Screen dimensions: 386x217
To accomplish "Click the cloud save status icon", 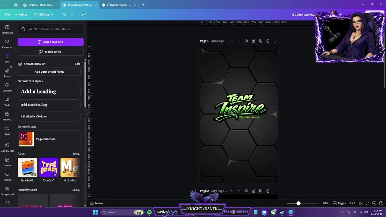I will (84, 14).
